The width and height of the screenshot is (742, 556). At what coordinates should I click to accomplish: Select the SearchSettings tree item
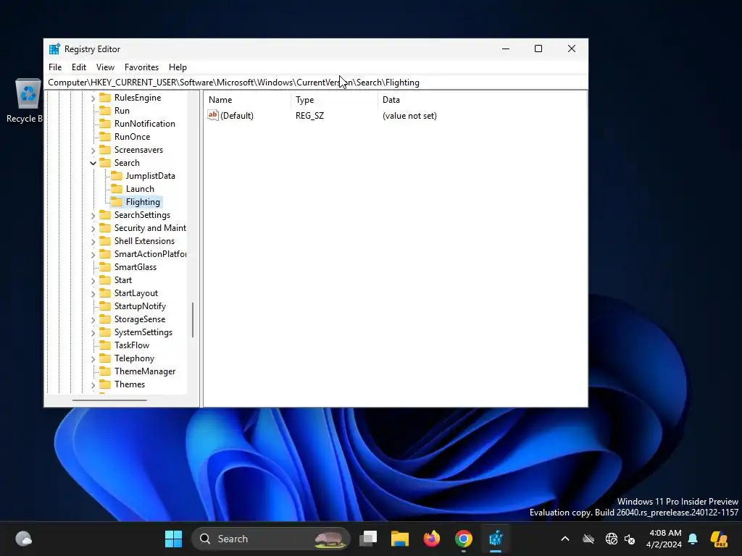142,215
